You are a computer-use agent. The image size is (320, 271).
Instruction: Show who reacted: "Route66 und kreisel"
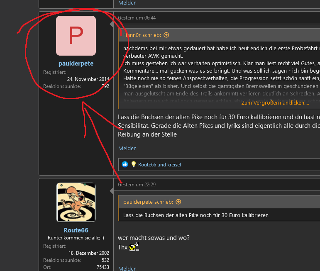[x=159, y=165]
